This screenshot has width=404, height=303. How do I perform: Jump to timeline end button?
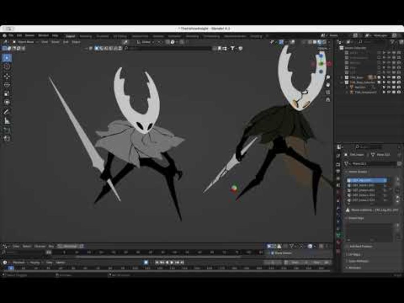[182, 262]
